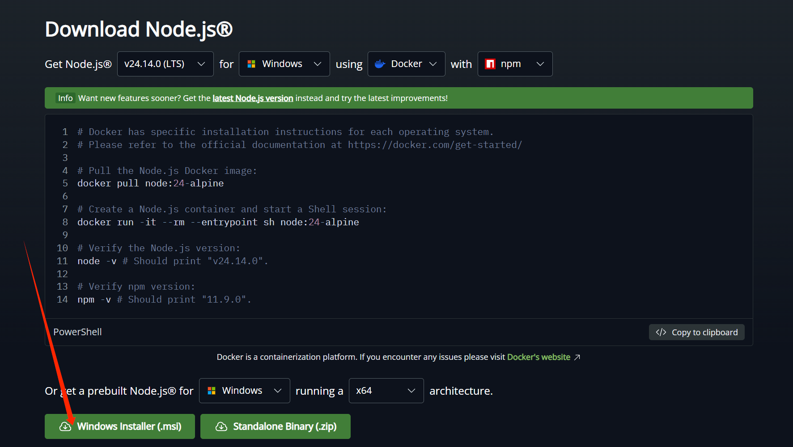Screen dimensions: 793x447
Task: Click the Windows logo in the prebuilt OS selector
Action: click(x=212, y=391)
